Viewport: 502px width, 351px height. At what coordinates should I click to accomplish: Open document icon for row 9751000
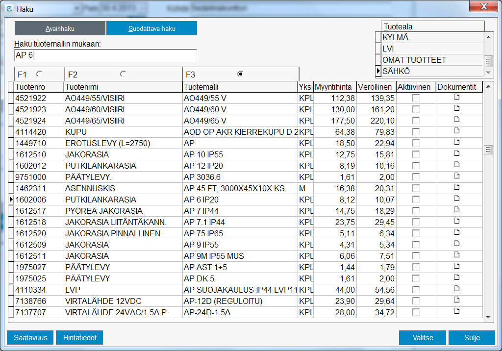[457, 176]
